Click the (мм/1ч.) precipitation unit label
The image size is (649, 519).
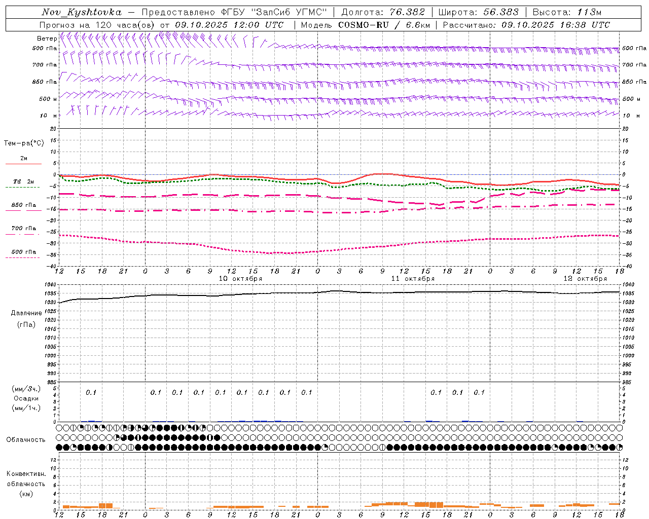[x=26, y=408]
